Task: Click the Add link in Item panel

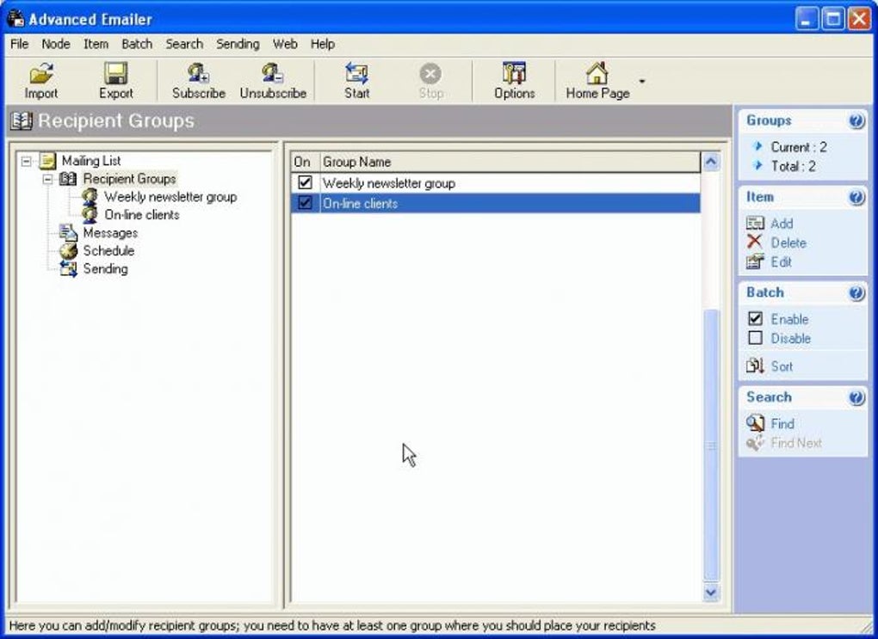Action: [782, 224]
